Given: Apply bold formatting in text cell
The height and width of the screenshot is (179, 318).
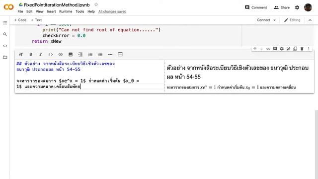Looking at the screenshot, I should pyautogui.click(x=31, y=54).
